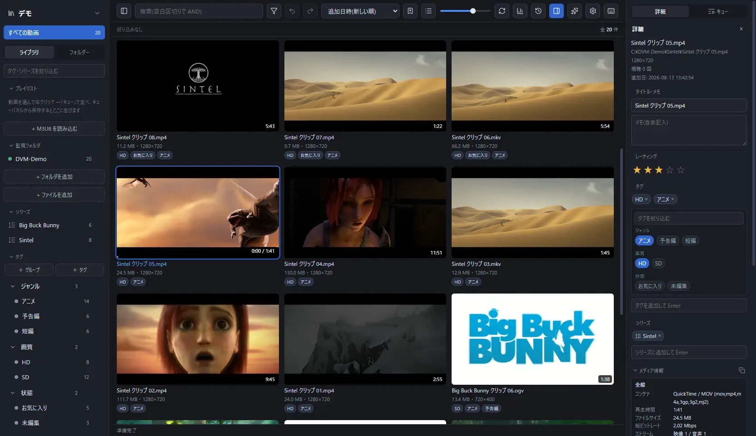Click + フォルダを追加 button
Viewport: 756px width, 436px height.
click(54, 176)
